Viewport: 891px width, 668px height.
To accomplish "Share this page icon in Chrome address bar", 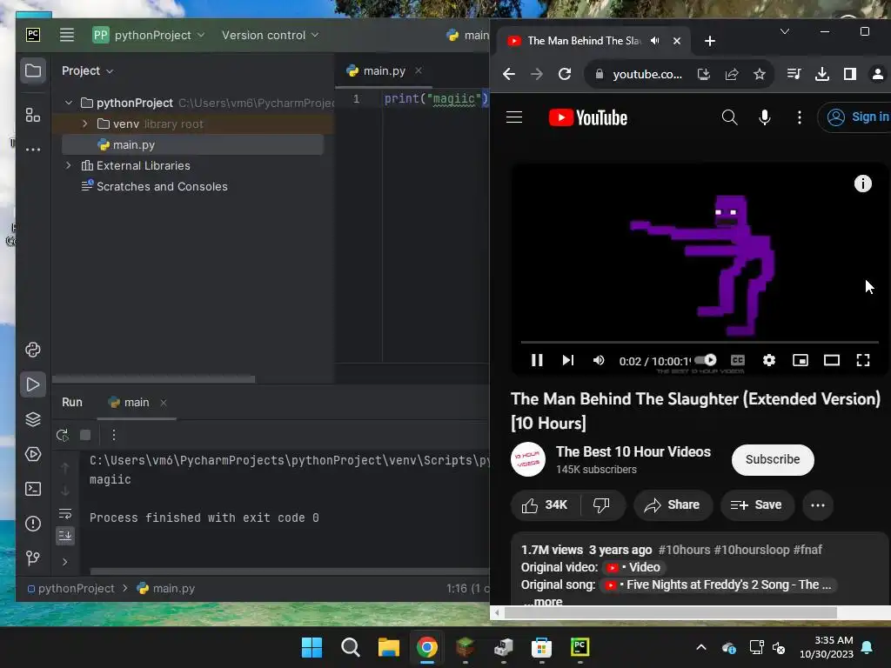I will (732, 74).
